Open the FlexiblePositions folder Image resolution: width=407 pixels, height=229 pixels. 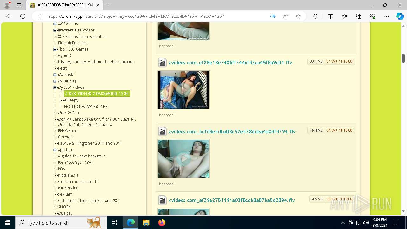[73, 43]
